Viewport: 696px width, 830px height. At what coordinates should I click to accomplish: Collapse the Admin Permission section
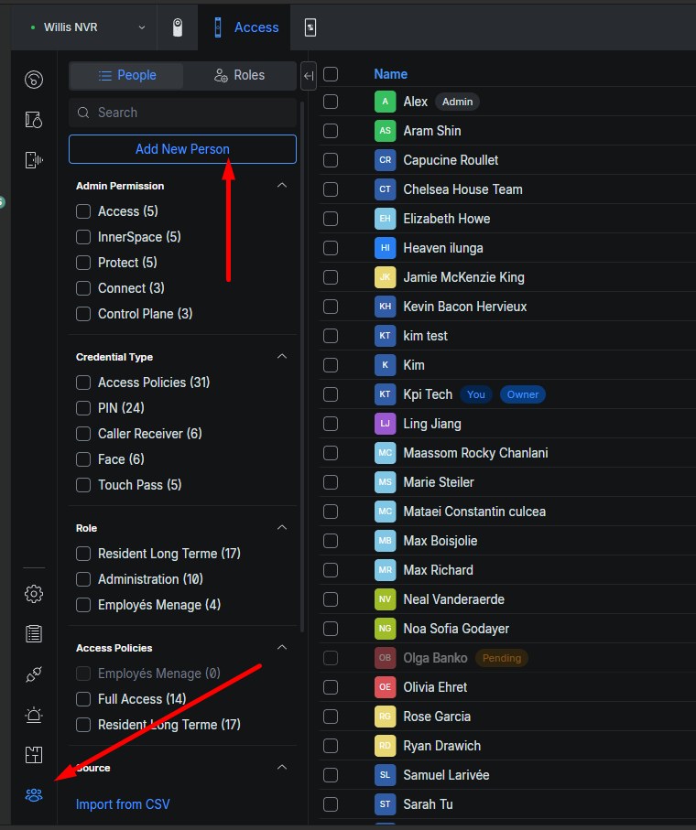tap(282, 185)
